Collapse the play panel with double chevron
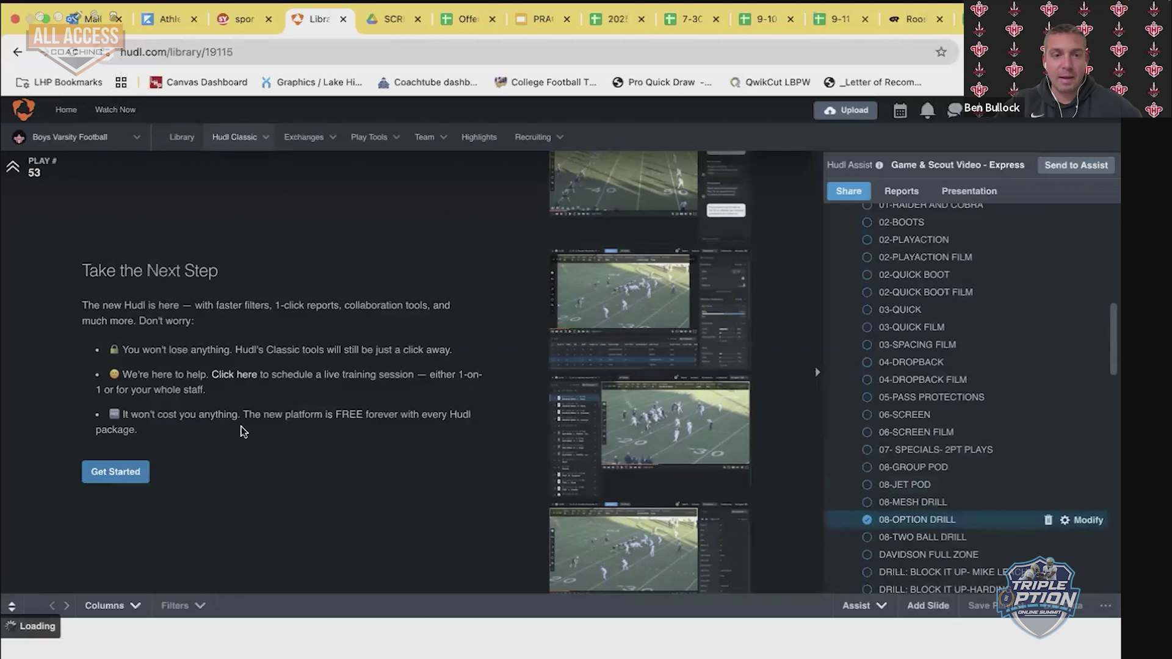The width and height of the screenshot is (1172, 659). (13, 167)
